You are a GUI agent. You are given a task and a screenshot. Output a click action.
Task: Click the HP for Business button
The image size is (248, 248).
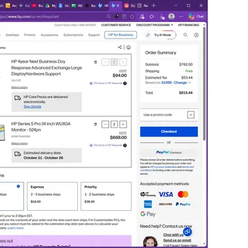pos(121,35)
